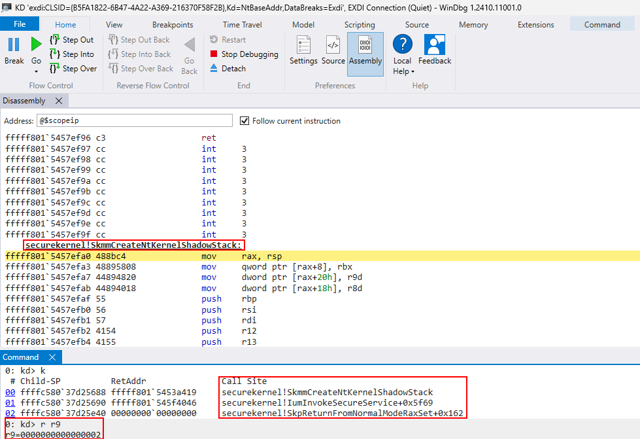
Task: Click Step Over Back
Action: pyautogui.click(x=141, y=68)
